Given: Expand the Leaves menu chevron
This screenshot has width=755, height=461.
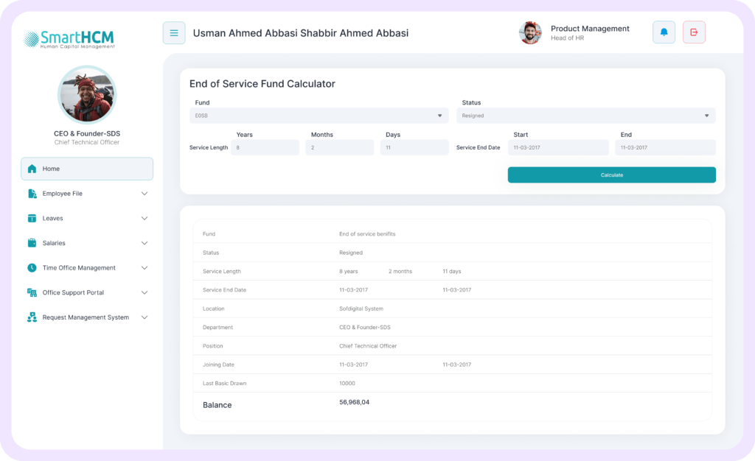Looking at the screenshot, I should point(145,219).
